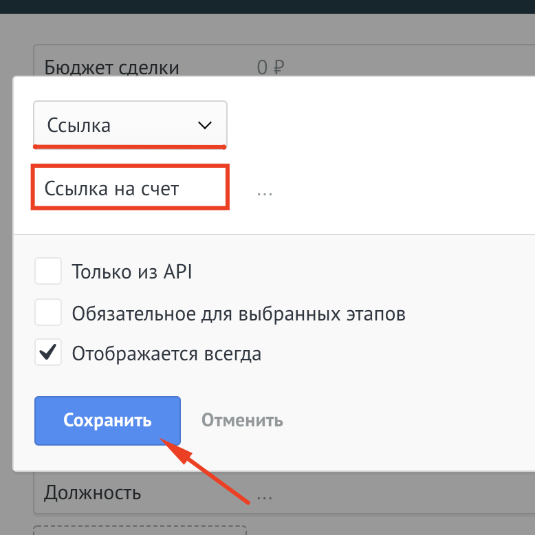Viewport: 535px width, 535px height.
Task: Click the dimmed overlay left of the dialog
Action: tap(6, 275)
